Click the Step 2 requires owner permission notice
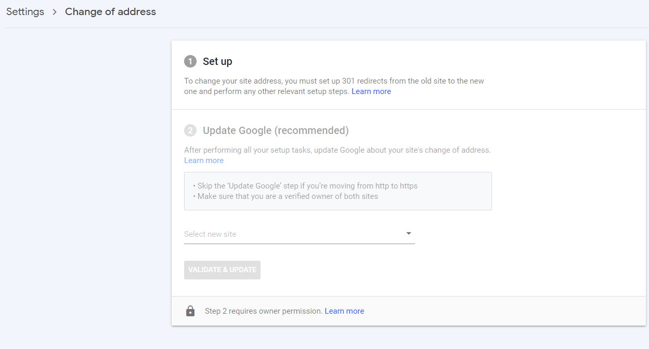Image resolution: width=649 pixels, height=349 pixels. (263, 311)
